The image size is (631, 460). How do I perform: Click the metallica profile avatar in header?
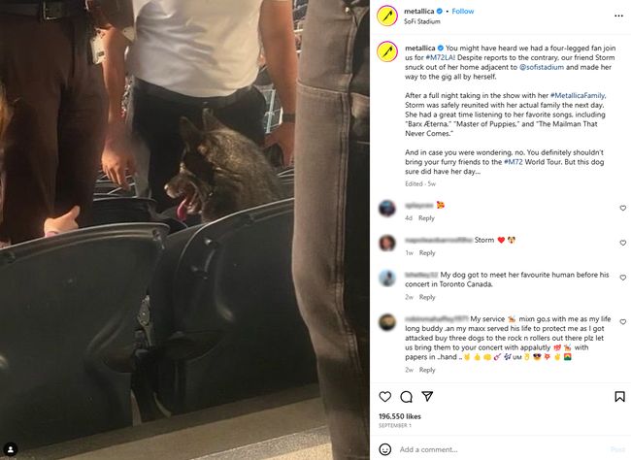coord(387,16)
